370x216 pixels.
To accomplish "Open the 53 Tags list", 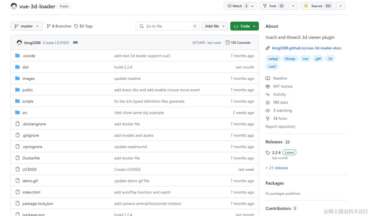I will (x=83, y=26).
